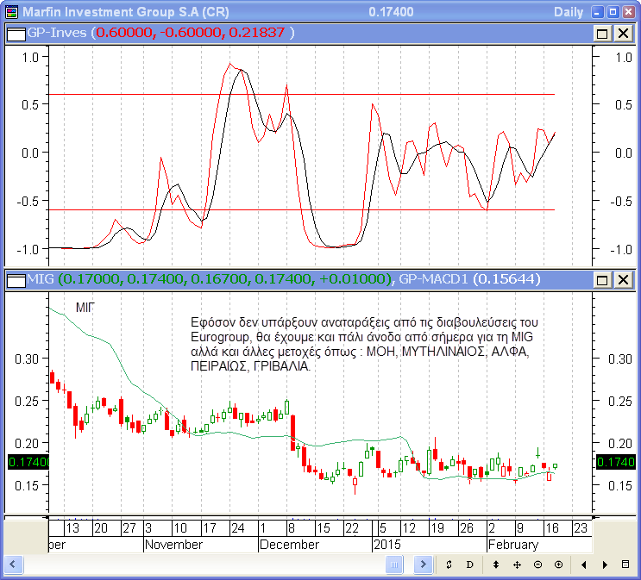Click the refresh/rescale chart icon
Viewport: 641px width, 580px height.
point(449,564)
